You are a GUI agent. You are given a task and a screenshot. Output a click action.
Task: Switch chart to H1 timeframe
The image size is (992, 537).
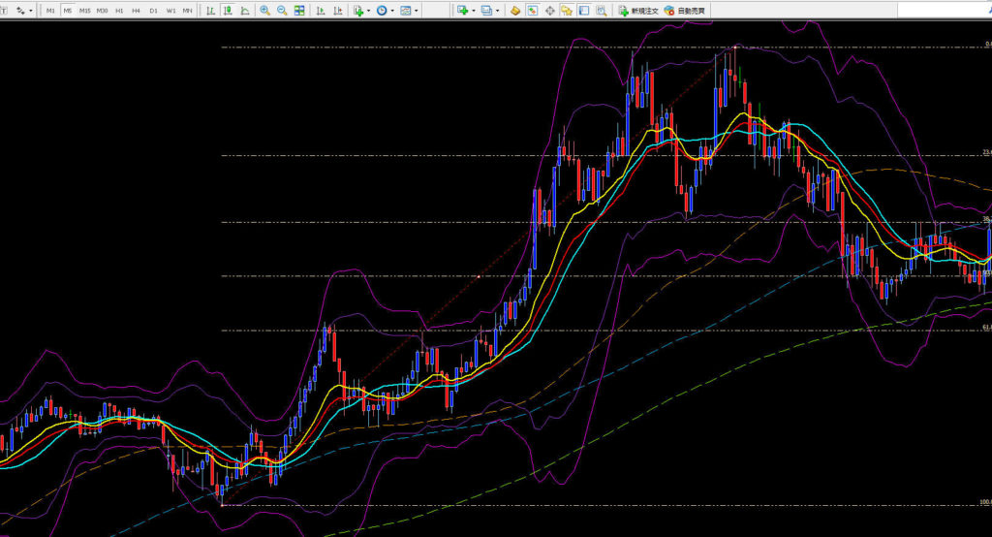[x=119, y=11]
